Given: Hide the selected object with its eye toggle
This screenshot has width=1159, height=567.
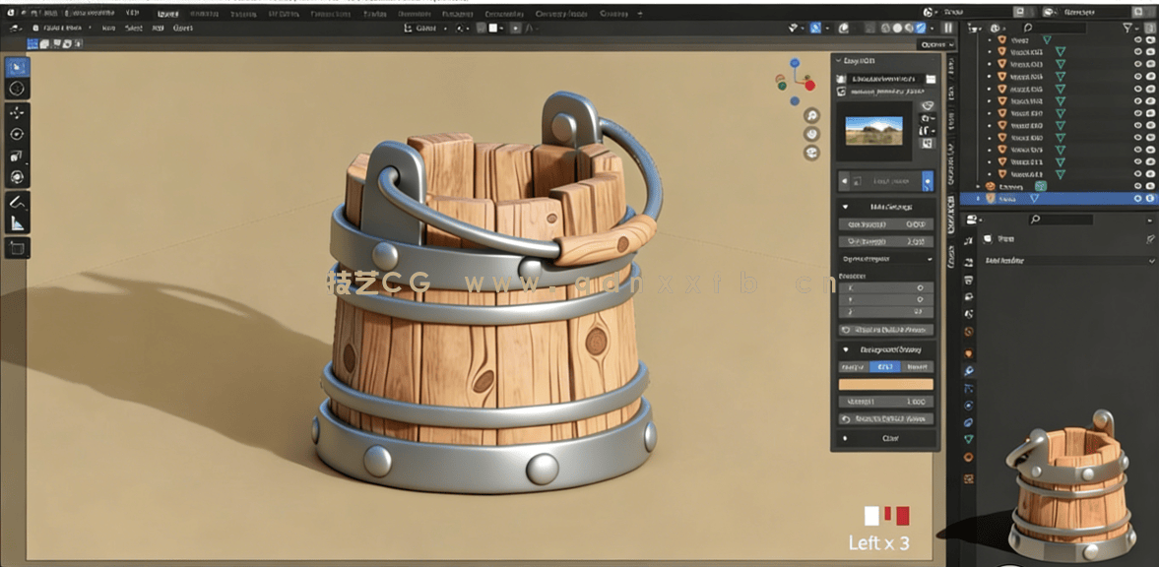Looking at the screenshot, I should (1137, 196).
